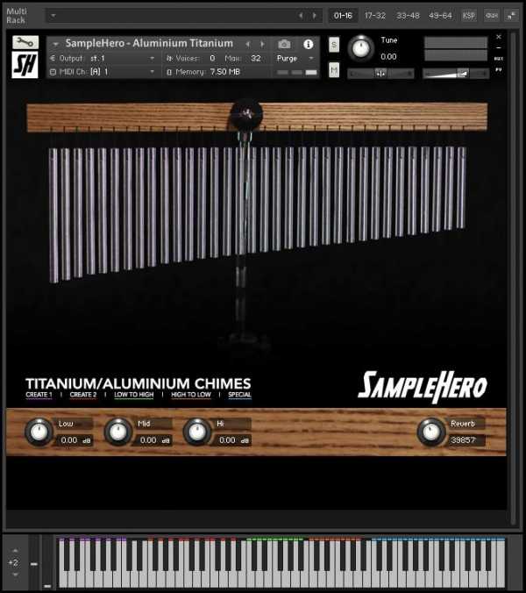This screenshot has width=526, height=593.
Task: Mute the instrument with the M button
Action: (334, 70)
